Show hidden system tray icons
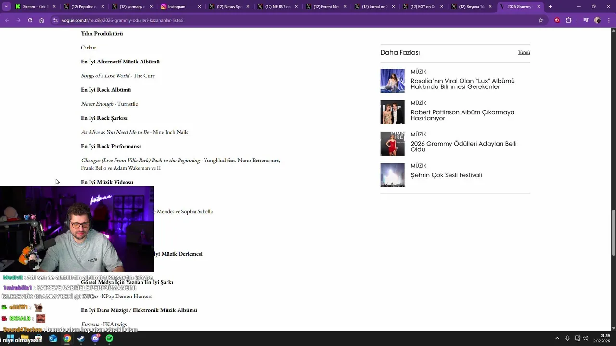The width and height of the screenshot is (616, 346). click(x=557, y=338)
